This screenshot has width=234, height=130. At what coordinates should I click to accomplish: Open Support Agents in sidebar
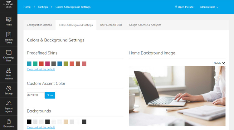point(9,107)
